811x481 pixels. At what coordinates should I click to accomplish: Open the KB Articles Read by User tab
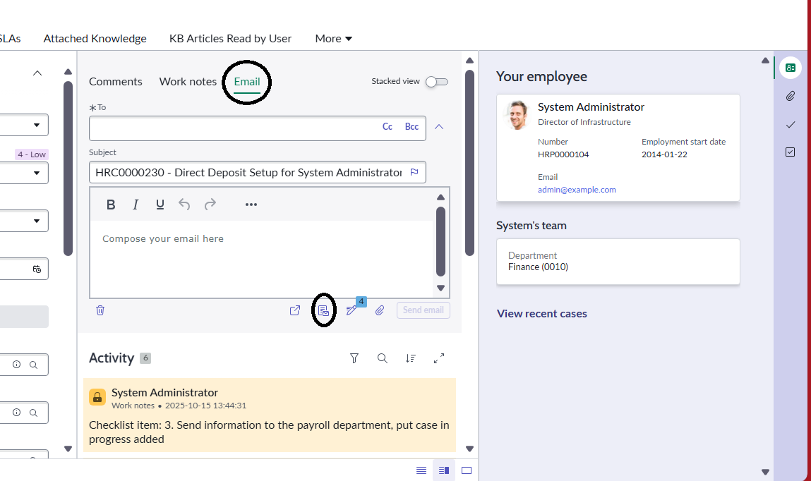click(x=230, y=39)
